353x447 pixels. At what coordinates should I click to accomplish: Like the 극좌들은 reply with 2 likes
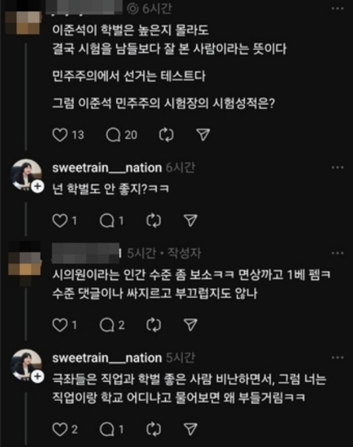pyautogui.click(x=60, y=429)
